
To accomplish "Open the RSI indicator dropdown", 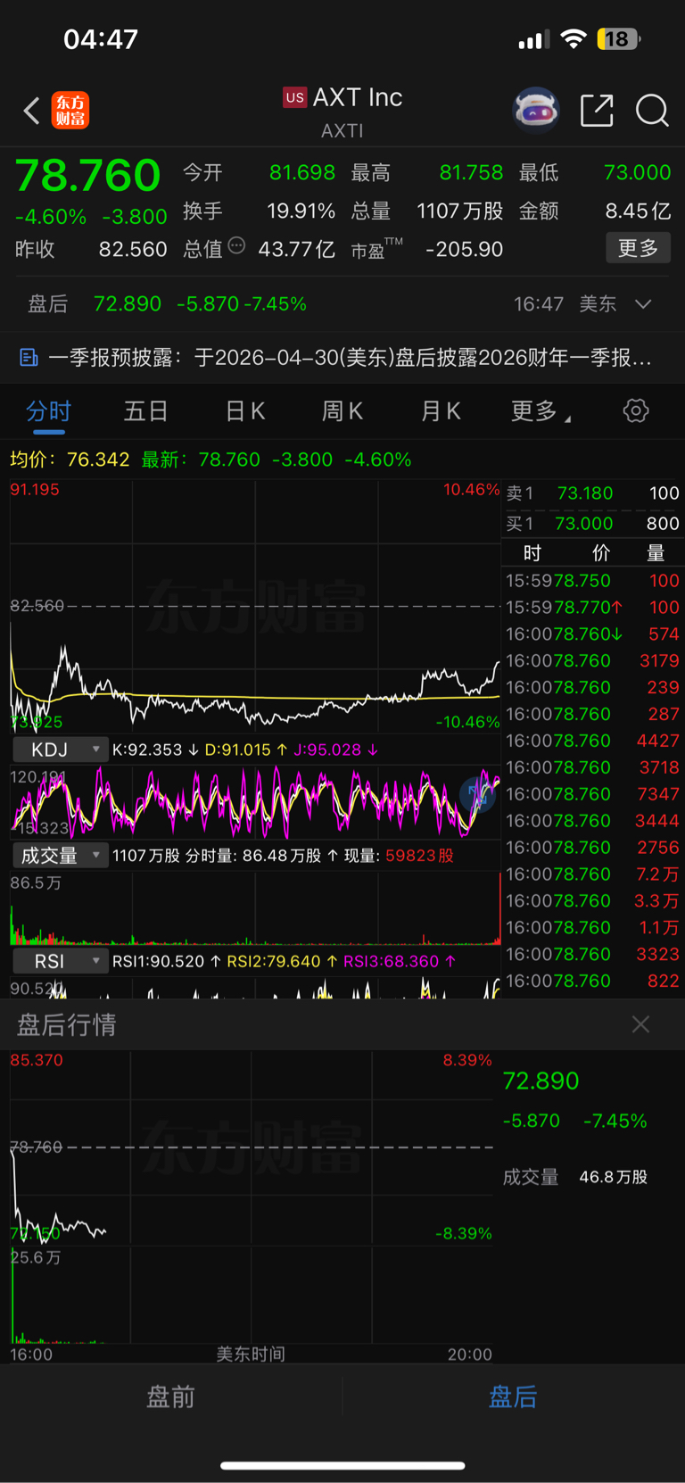I will point(60,961).
